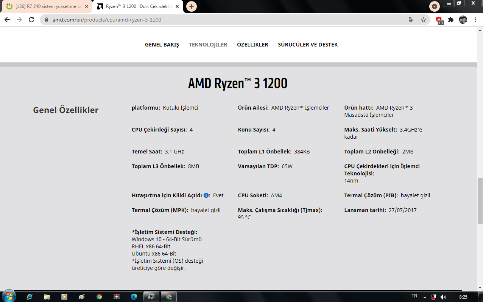Open the Paint taskbar icon
Image resolution: width=483 pixels, height=302 pixels.
[x=82, y=297]
